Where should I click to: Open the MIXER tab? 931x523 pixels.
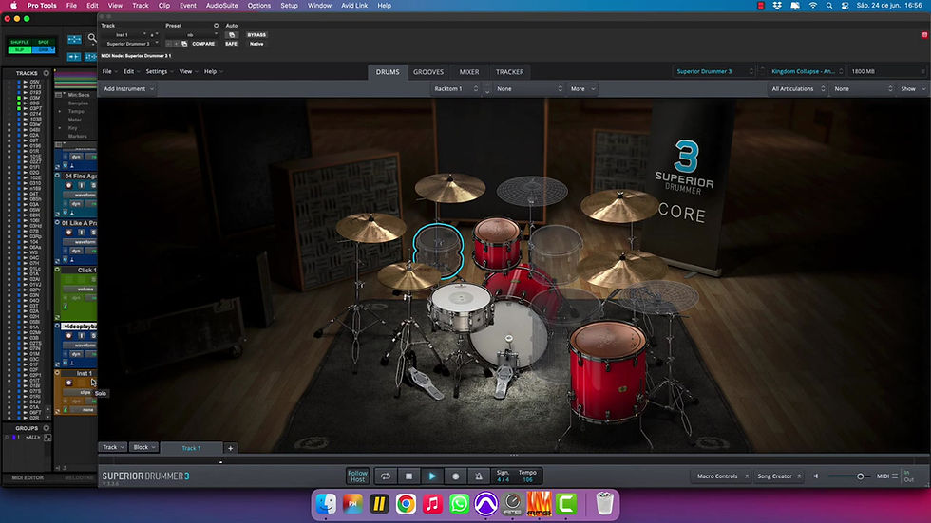469,72
